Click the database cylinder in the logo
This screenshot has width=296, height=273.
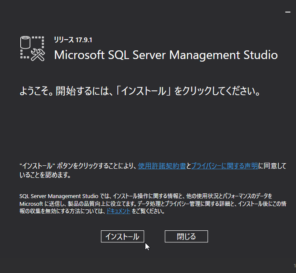pos(26,43)
